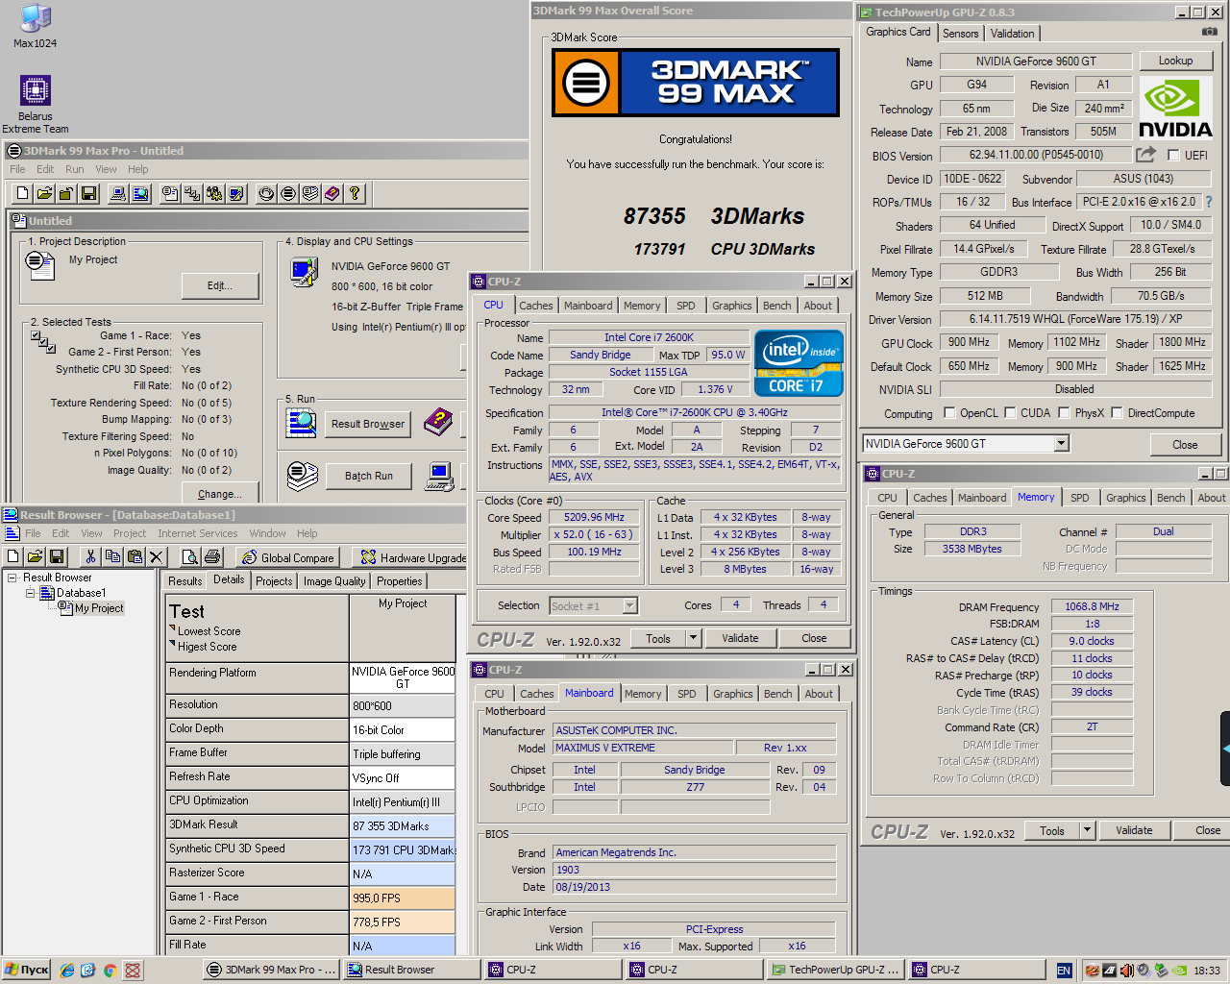Switch to Results tab in Result Browser
Image resolution: width=1230 pixels, height=984 pixels.
(184, 581)
